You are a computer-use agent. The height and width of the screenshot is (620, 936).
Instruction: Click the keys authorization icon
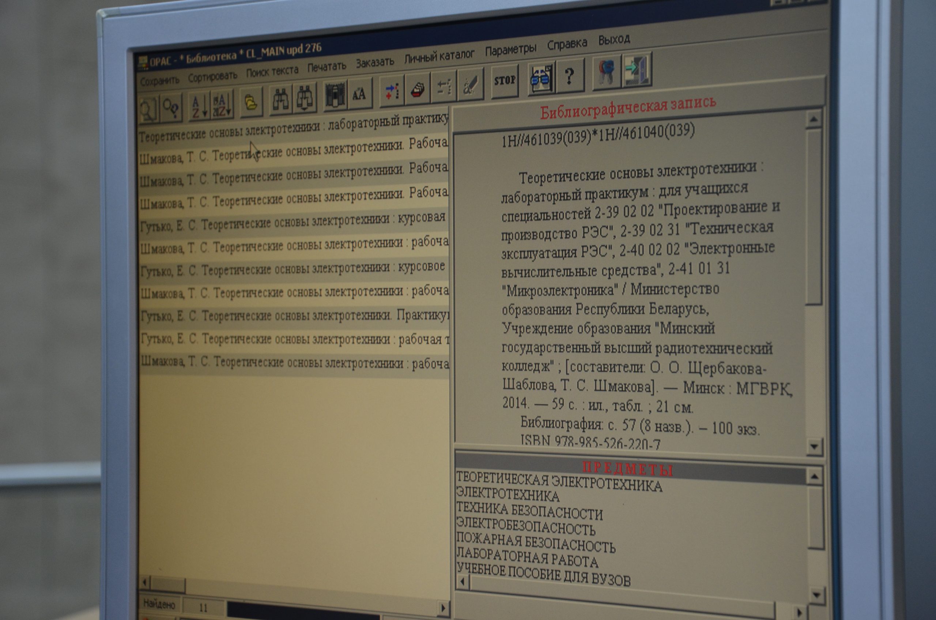606,72
